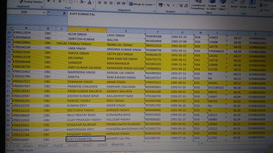
Task: Click first-sheet navigation arrow
Action: 7,146
